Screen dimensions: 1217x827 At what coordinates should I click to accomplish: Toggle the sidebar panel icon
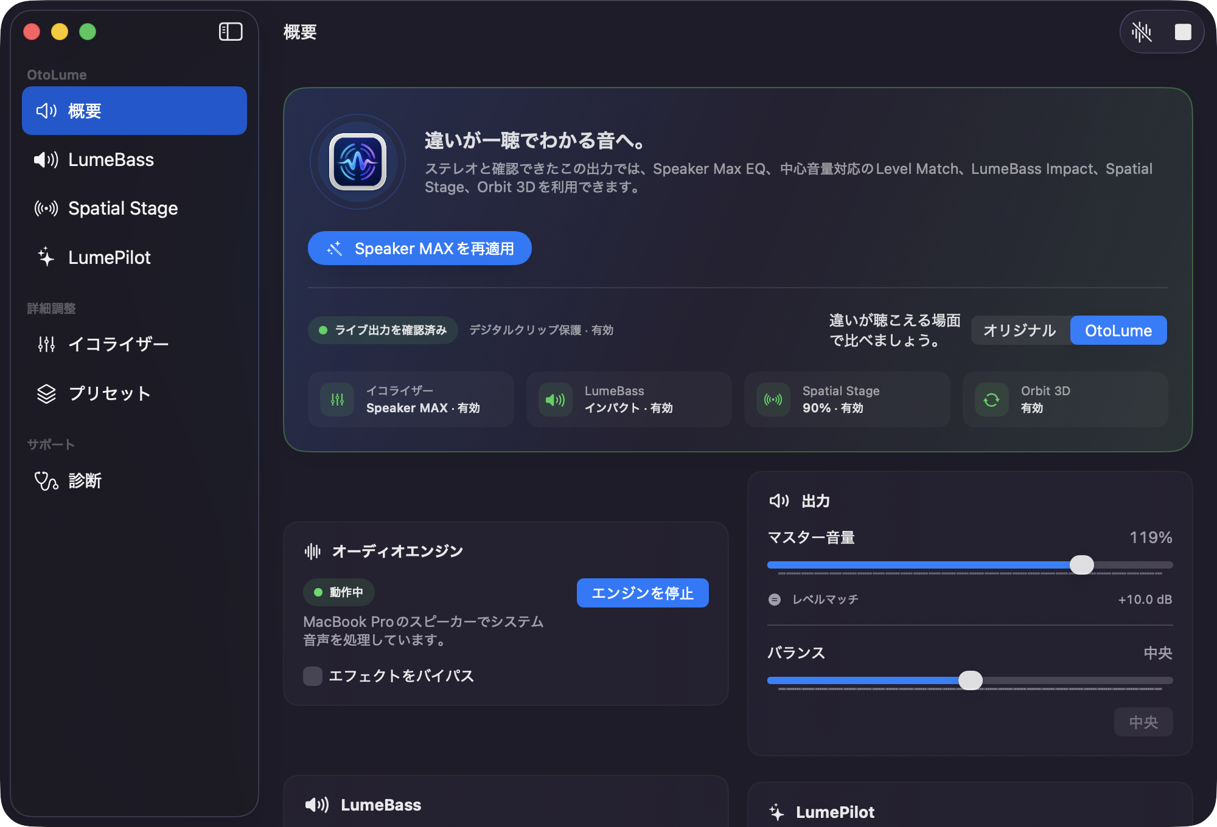click(231, 32)
